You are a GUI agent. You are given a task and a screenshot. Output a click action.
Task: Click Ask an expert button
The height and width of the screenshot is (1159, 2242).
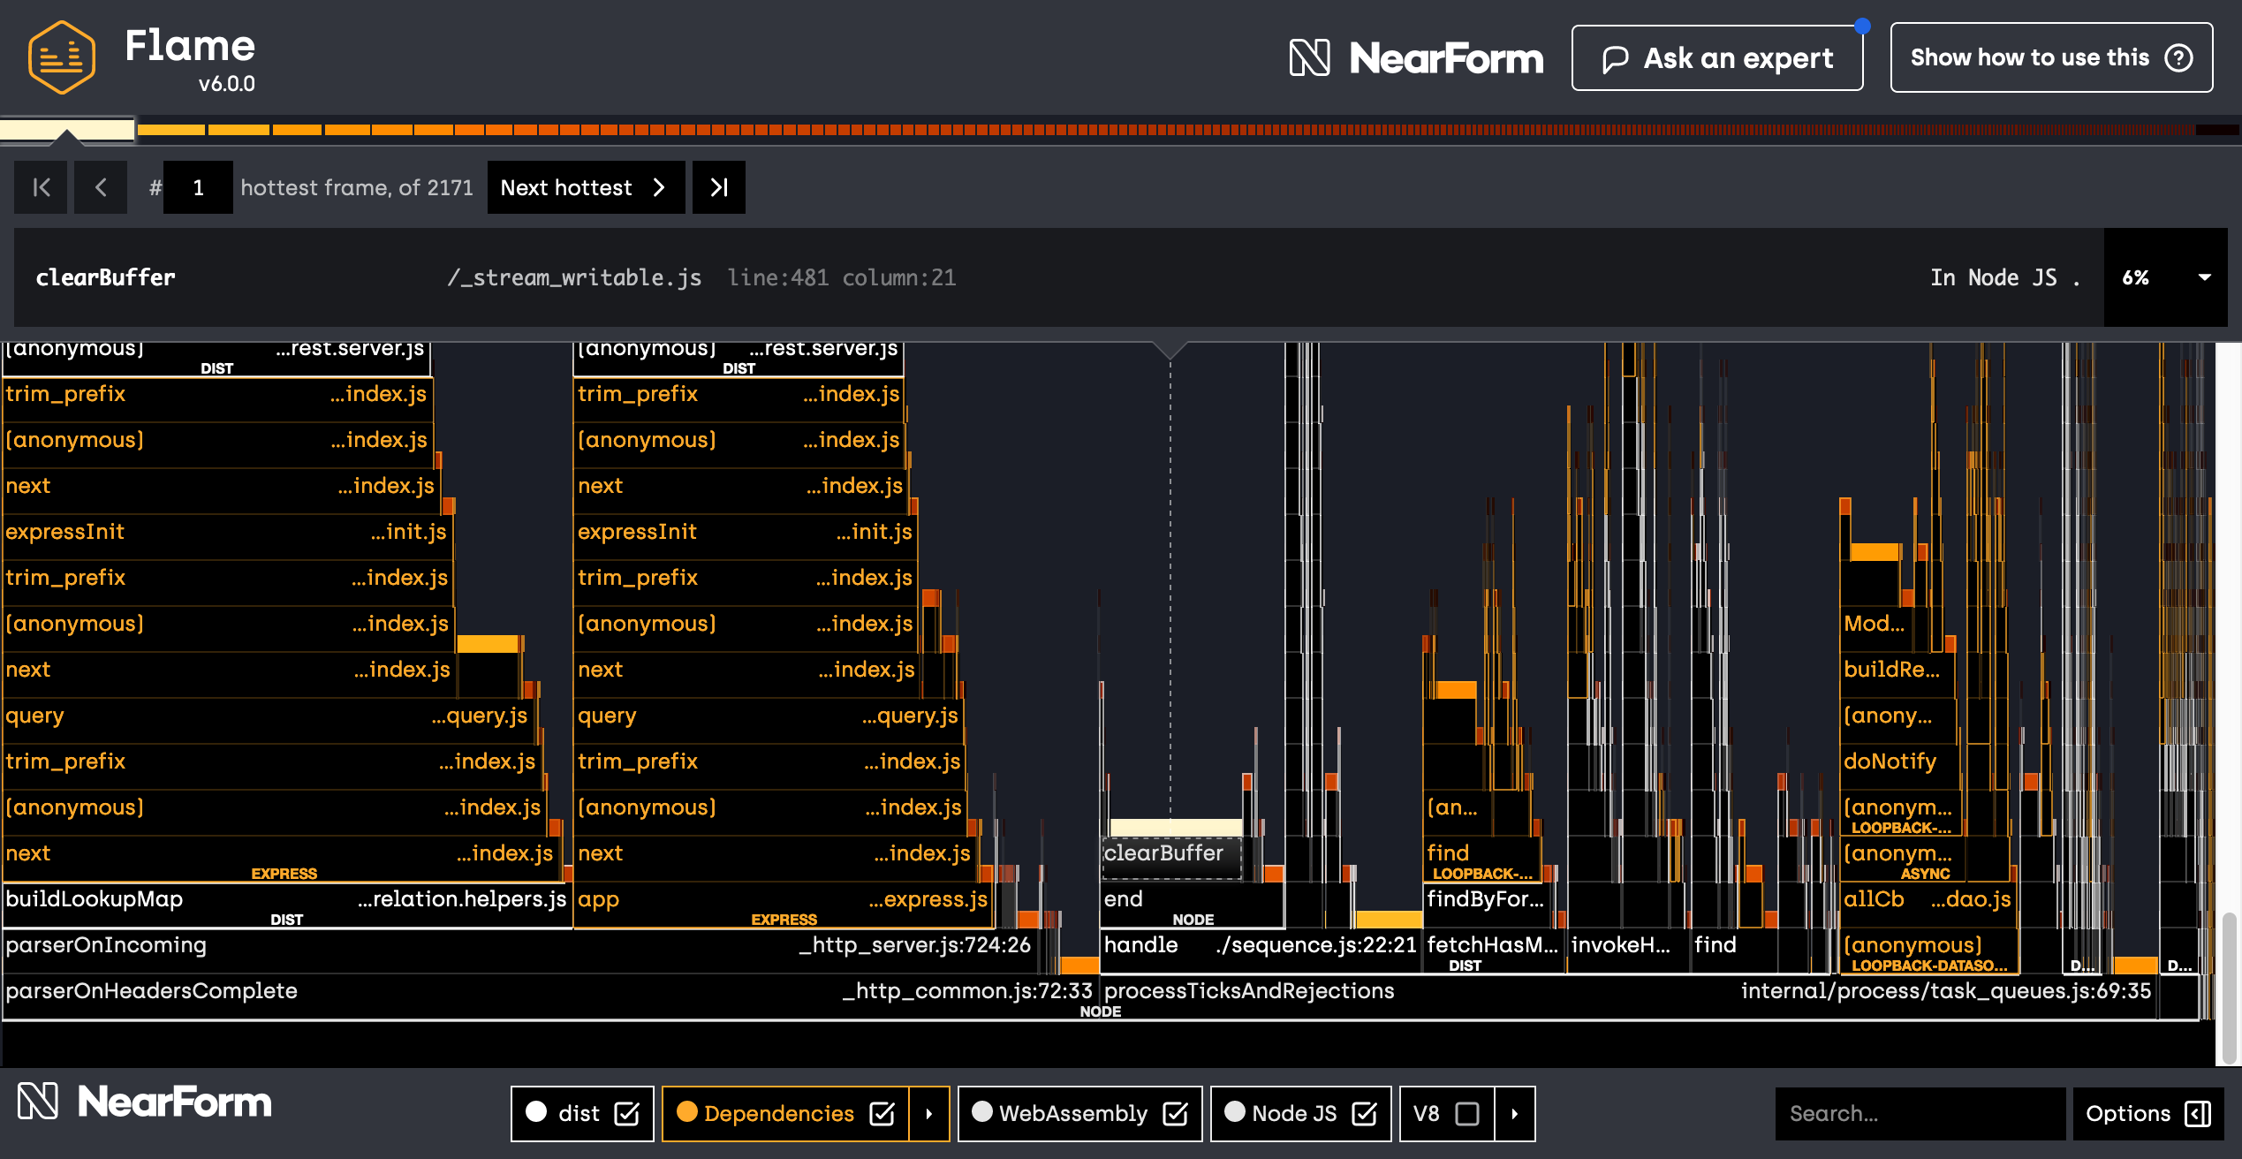pos(1716,58)
